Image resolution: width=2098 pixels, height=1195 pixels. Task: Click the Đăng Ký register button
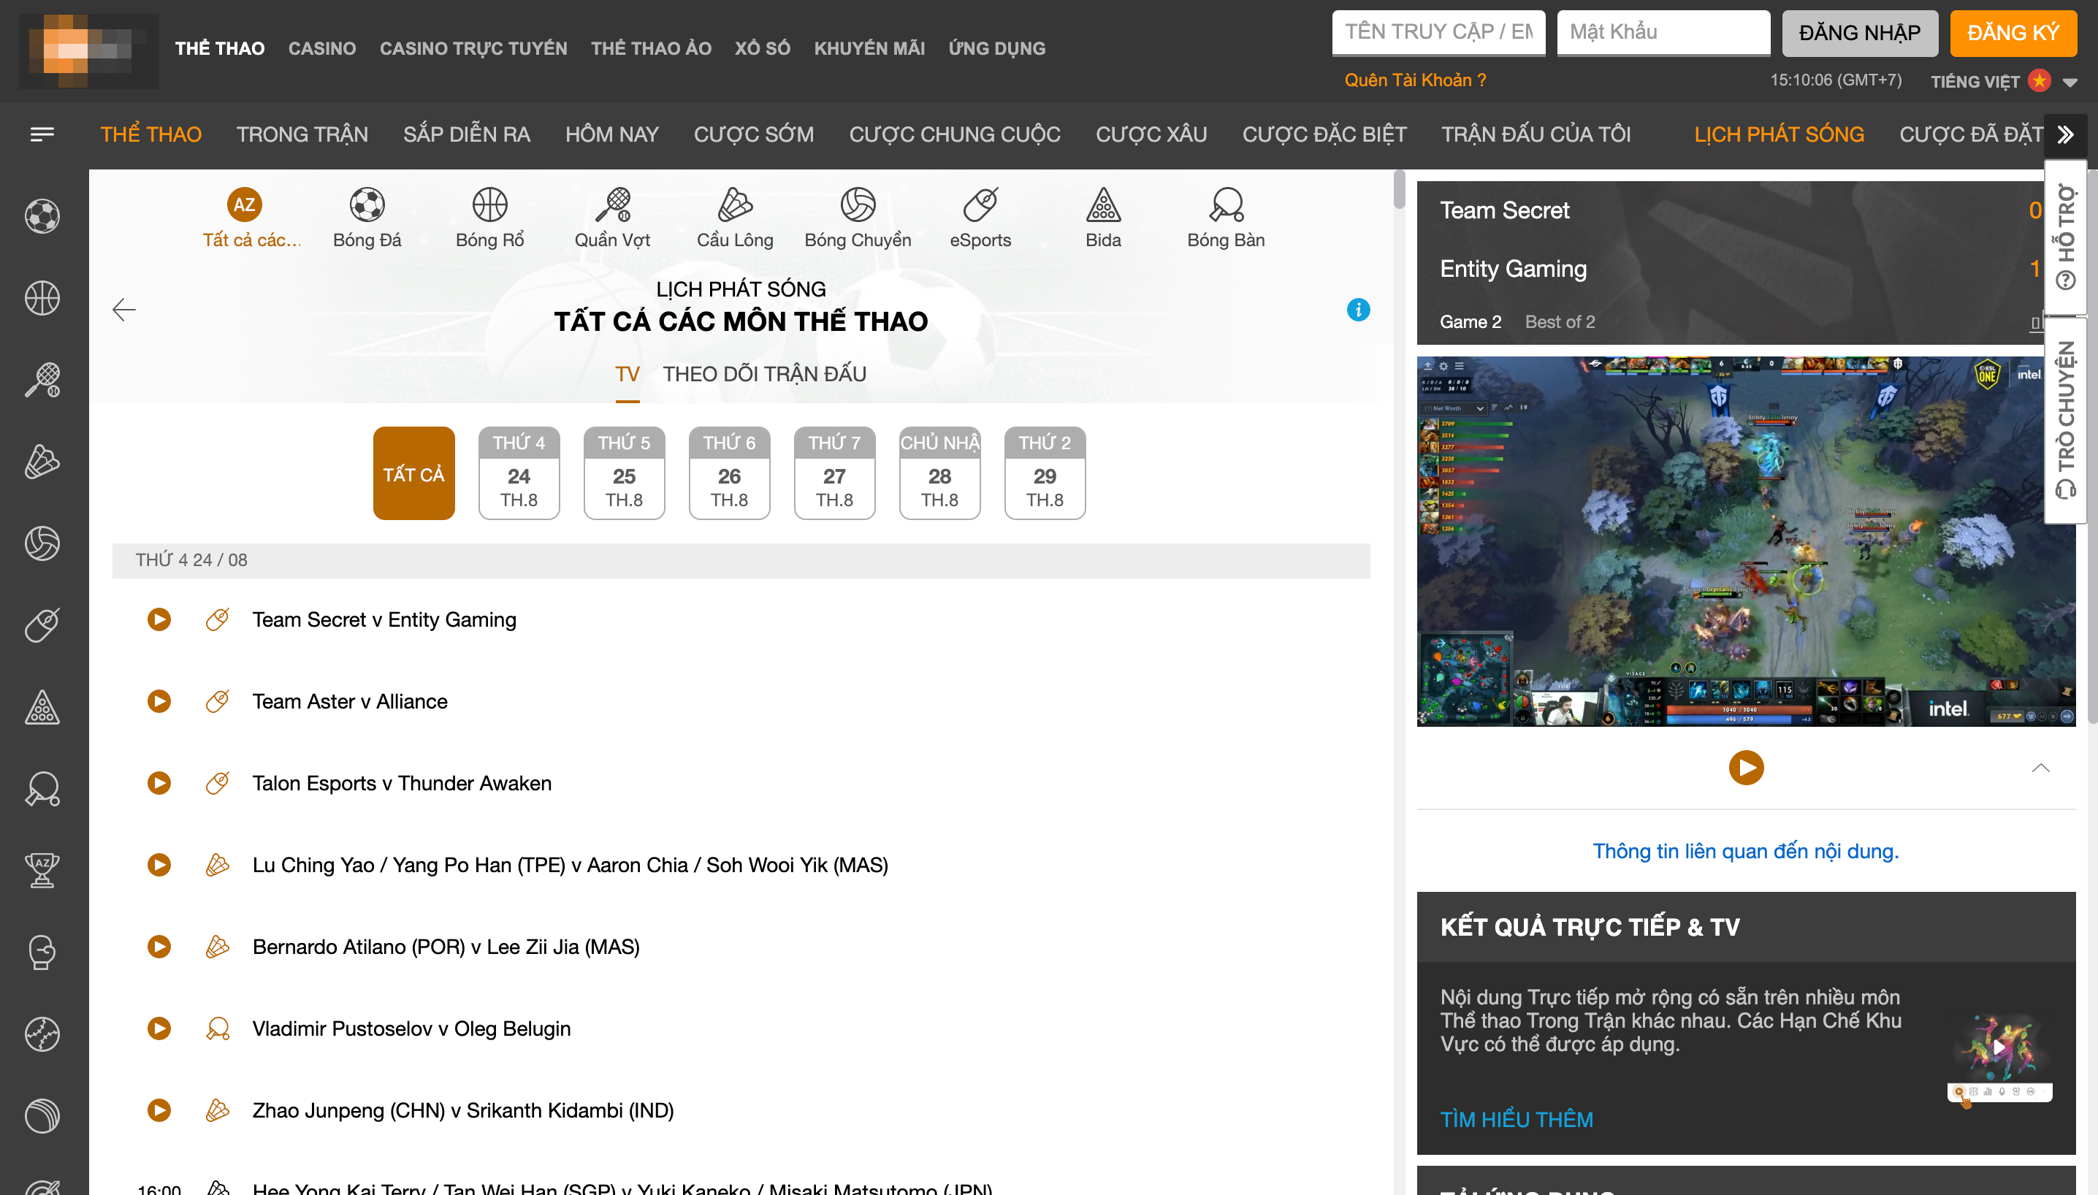click(x=2013, y=33)
